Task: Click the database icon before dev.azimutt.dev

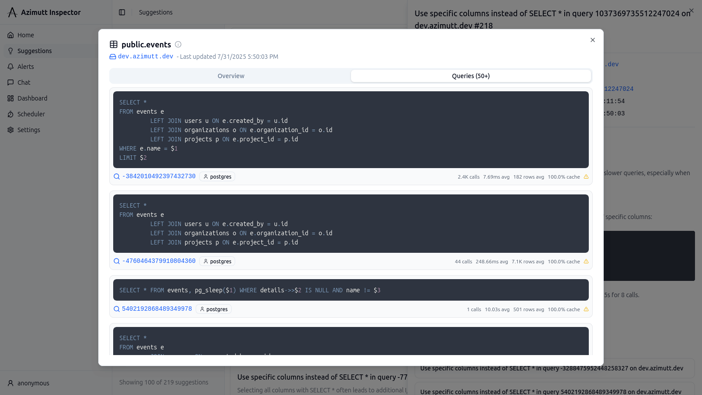Action: [113, 57]
